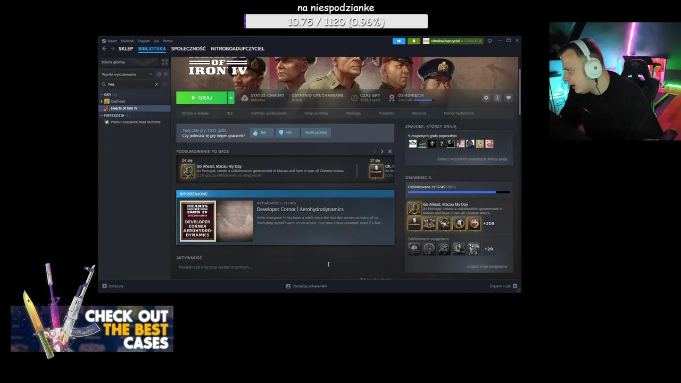Open Strona w sklepie link
The height and width of the screenshot is (383, 681).
195,113
